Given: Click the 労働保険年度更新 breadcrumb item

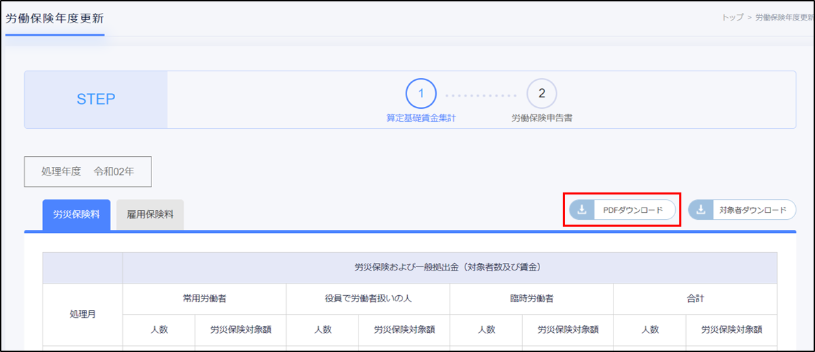Looking at the screenshot, I should [x=784, y=18].
